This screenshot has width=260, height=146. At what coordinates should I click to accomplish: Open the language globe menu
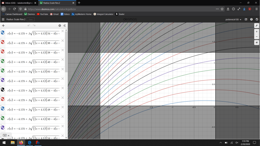[256, 20]
